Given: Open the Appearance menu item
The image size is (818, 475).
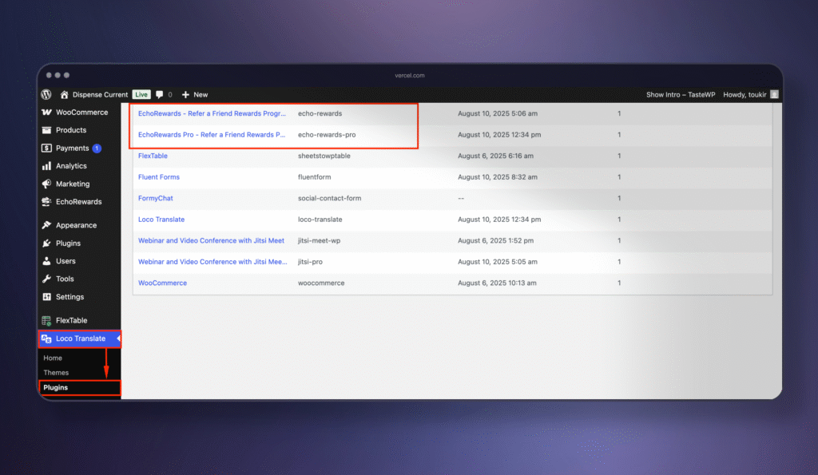Looking at the screenshot, I should click(x=76, y=225).
